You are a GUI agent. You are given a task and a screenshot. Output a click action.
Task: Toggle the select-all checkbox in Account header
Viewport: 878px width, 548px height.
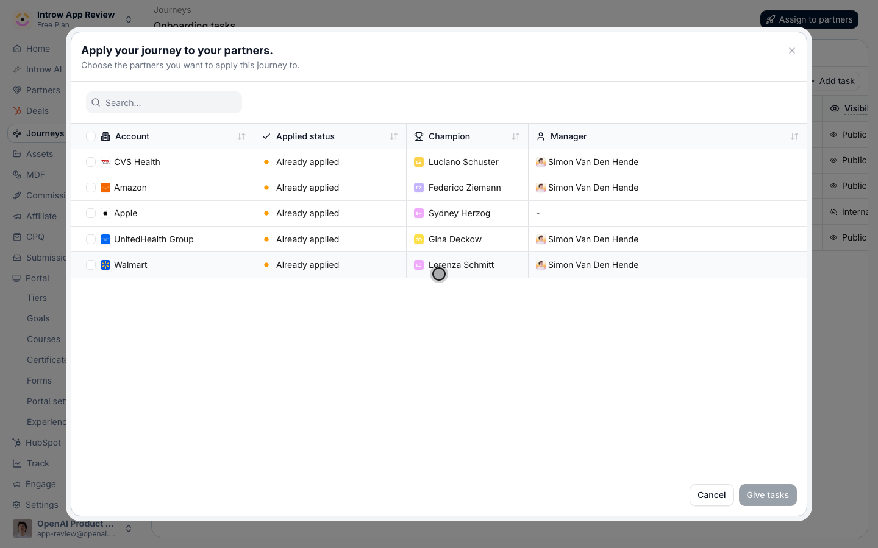(x=91, y=136)
